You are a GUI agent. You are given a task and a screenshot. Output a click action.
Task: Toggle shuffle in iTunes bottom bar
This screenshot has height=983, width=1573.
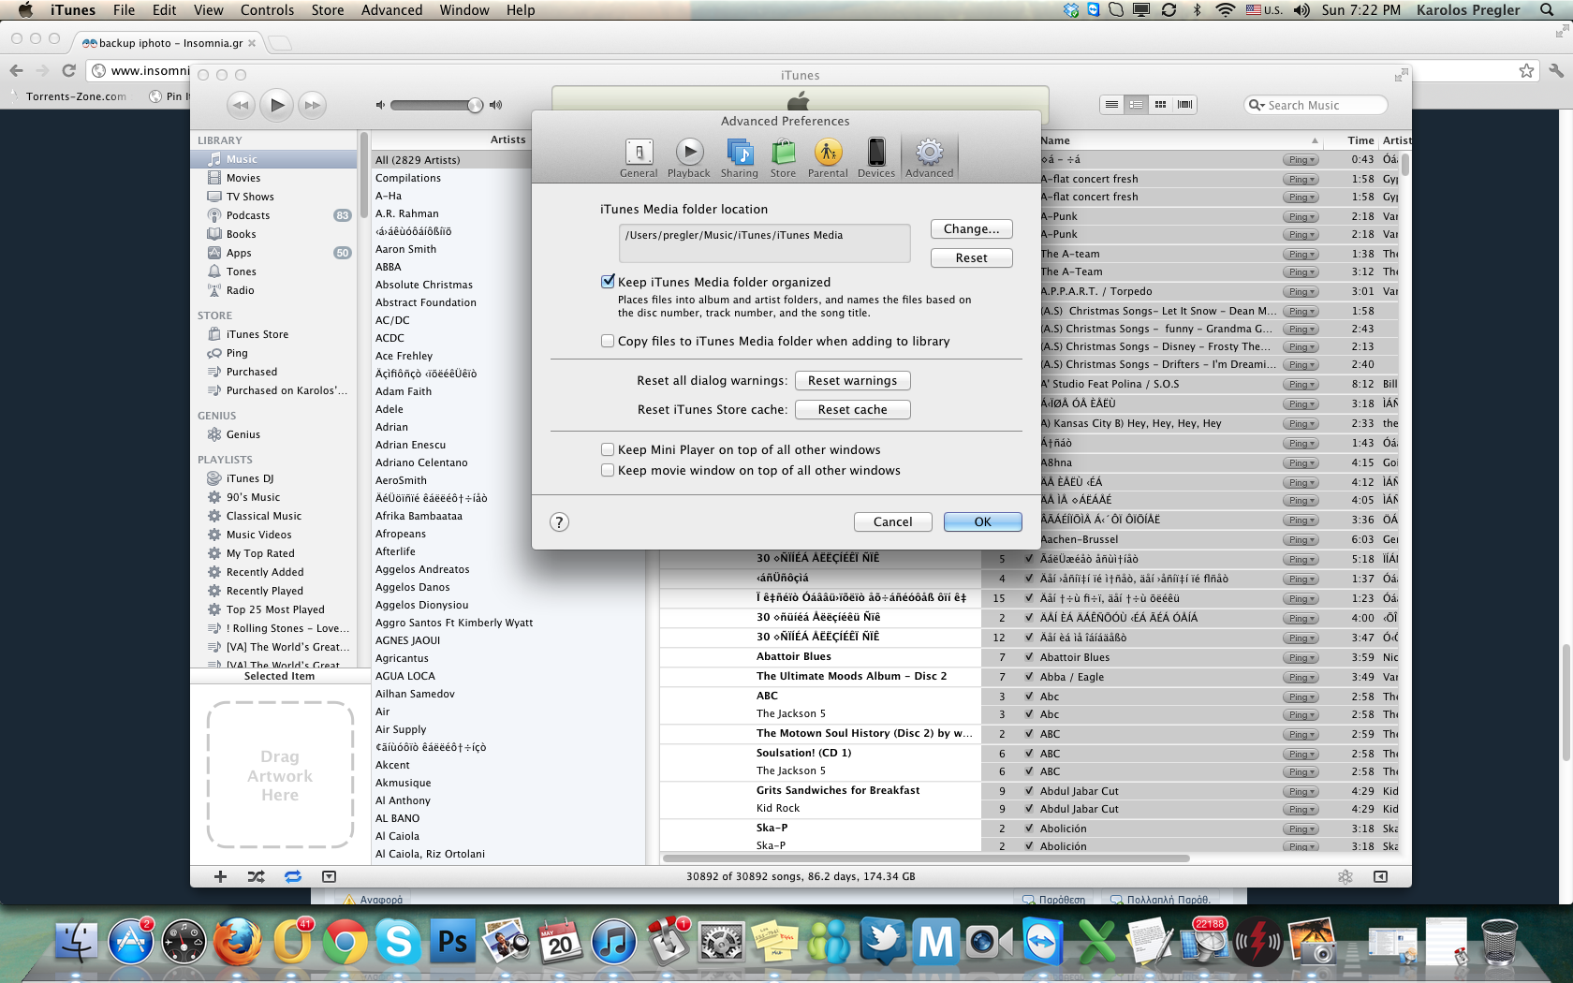[x=256, y=876]
